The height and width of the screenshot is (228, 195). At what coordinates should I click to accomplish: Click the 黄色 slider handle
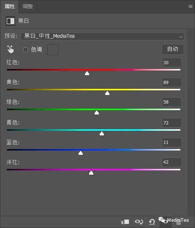pyautogui.click(x=107, y=93)
